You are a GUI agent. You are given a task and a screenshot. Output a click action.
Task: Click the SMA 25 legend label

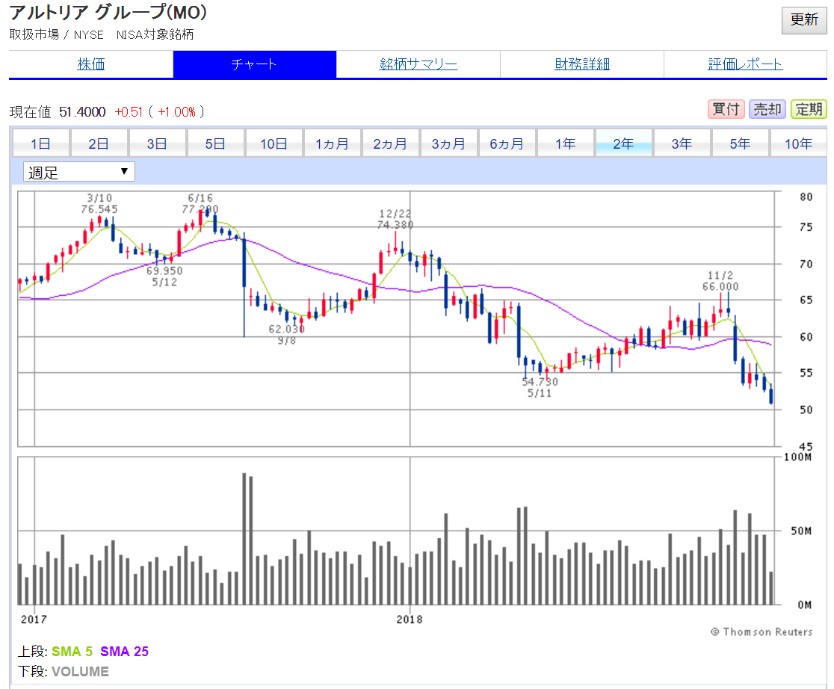click(x=125, y=652)
